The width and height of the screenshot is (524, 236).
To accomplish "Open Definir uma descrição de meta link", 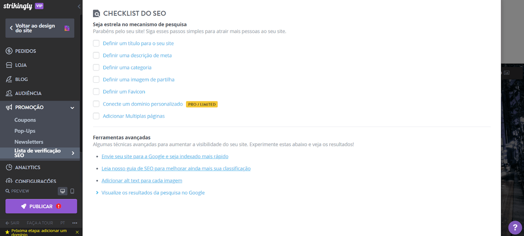I will (137, 56).
